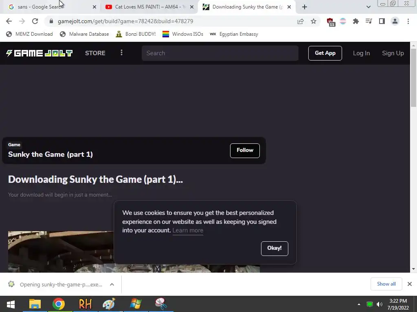Screen dimensions: 417x312
Task: Go back to the previous page
Action: pos(9,21)
